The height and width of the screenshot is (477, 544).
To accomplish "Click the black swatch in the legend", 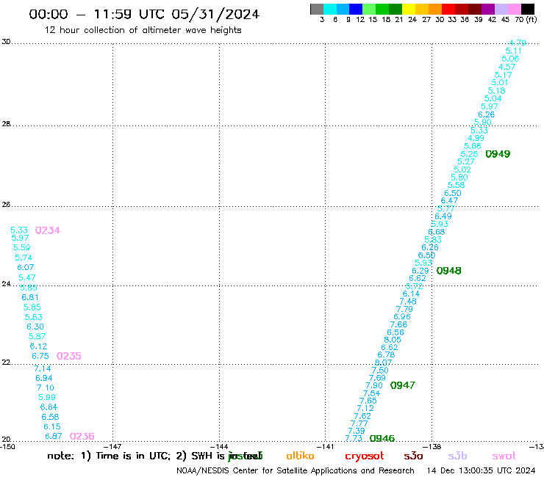I will pos(528,9).
